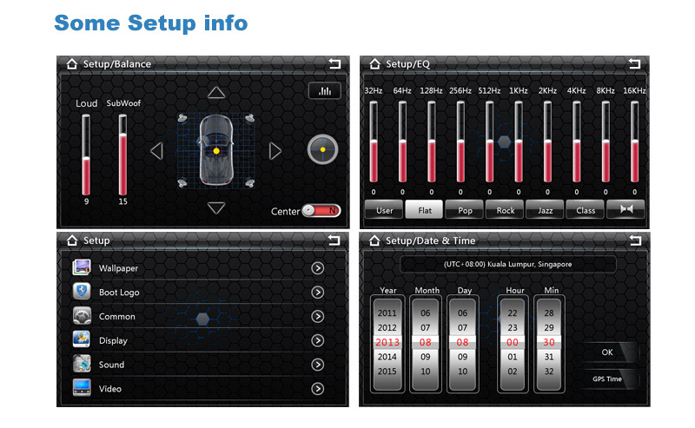695x428 pixels.
Task: Tap the speaker icon after Class preset
Action: (x=625, y=210)
